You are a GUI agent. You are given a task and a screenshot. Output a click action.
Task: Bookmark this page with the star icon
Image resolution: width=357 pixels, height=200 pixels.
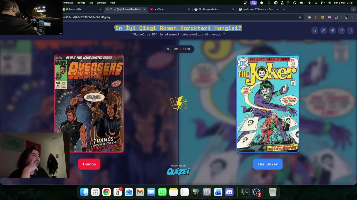(x=300, y=17)
